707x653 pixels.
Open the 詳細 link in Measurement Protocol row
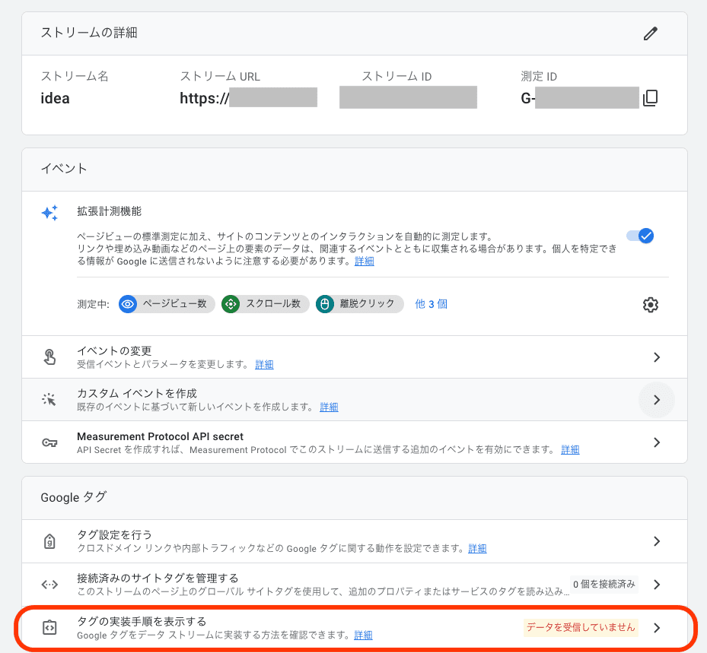coord(570,449)
